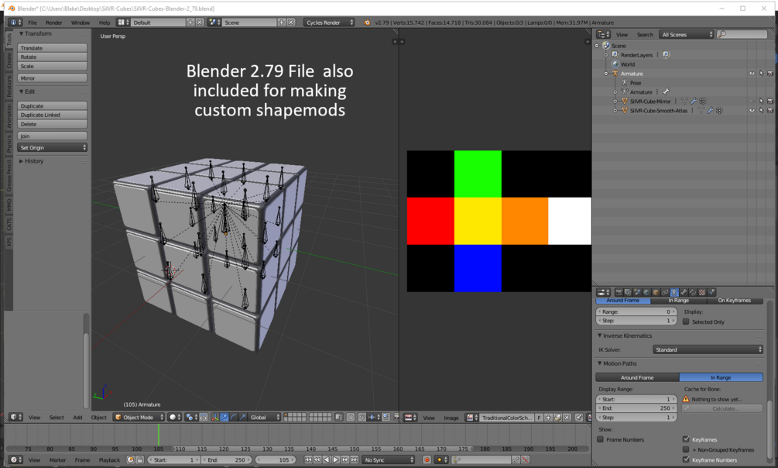
Task: Click the Join button
Action: click(x=52, y=136)
